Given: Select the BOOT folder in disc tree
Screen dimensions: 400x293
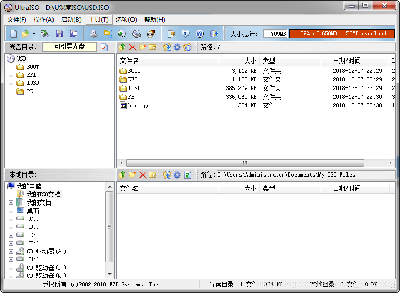Looking at the screenshot, I should (33, 67).
